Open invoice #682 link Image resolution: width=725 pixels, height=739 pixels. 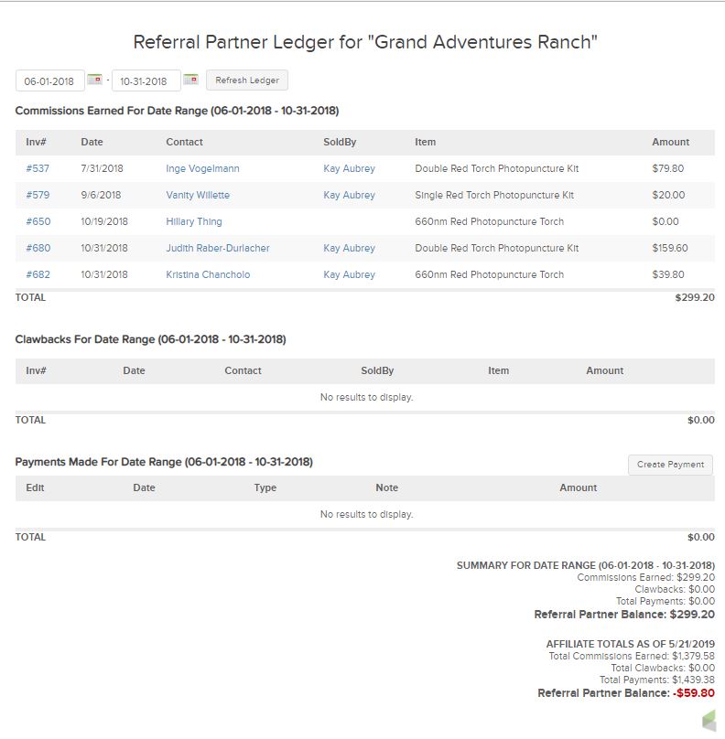[38, 274]
